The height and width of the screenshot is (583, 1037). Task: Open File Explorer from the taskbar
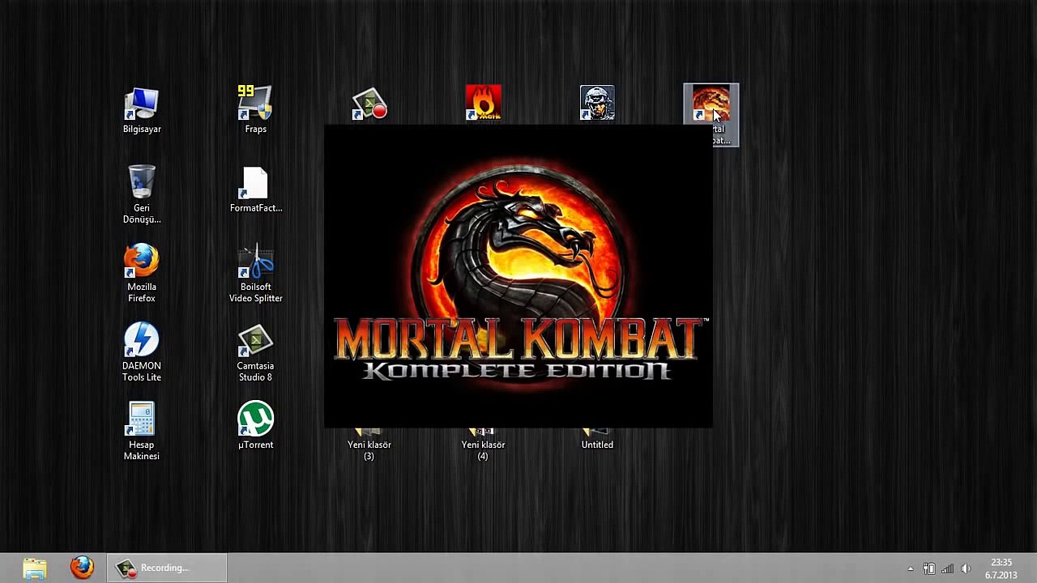pyautogui.click(x=35, y=568)
